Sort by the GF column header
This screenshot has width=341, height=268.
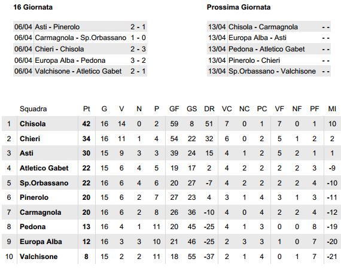(x=174, y=109)
